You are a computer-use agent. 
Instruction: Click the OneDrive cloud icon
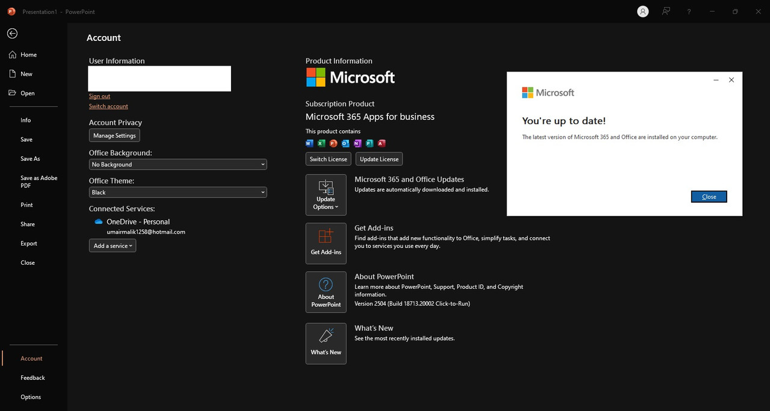[x=99, y=222]
